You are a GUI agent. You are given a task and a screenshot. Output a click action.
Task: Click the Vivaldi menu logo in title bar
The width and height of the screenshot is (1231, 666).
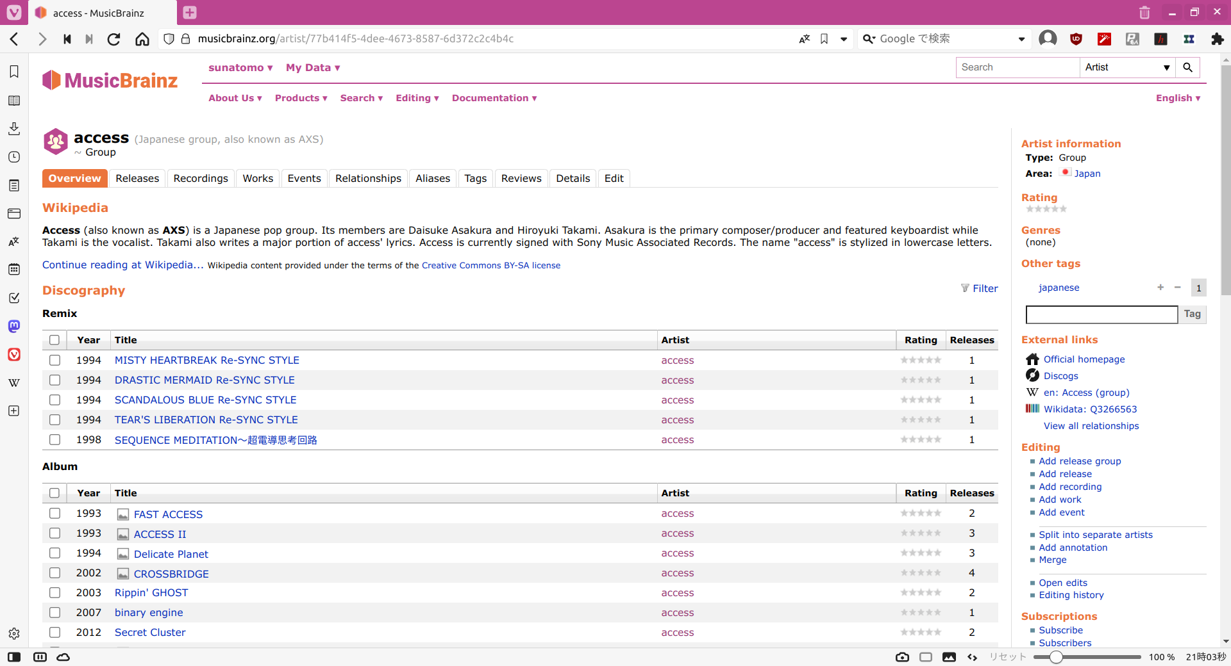click(x=14, y=12)
